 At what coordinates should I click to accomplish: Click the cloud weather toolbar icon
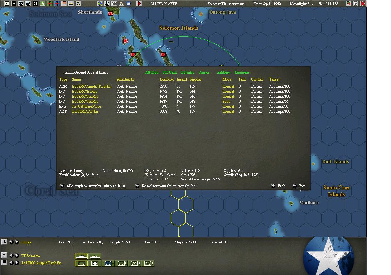129,4
